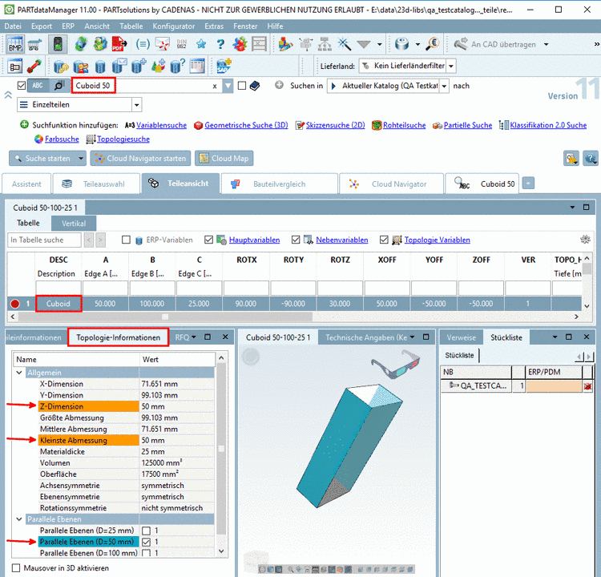Enable Mausover in 3D aktivieren checkbox
Screen dimensions: 601x577
click(x=16, y=568)
